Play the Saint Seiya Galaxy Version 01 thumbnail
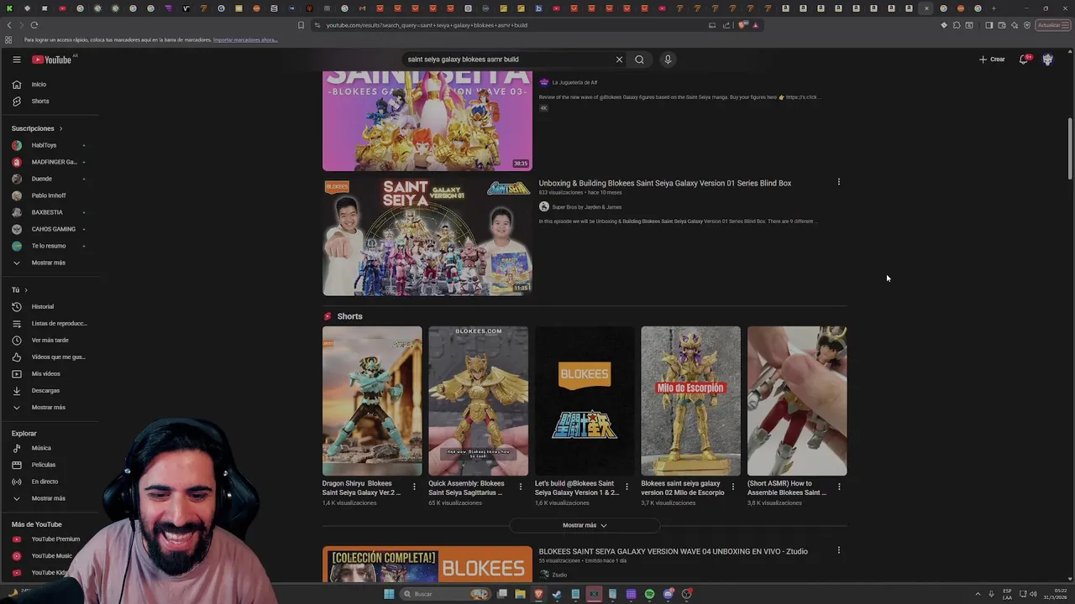Image resolution: width=1075 pixels, height=604 pixels. [x=427, y=237]
